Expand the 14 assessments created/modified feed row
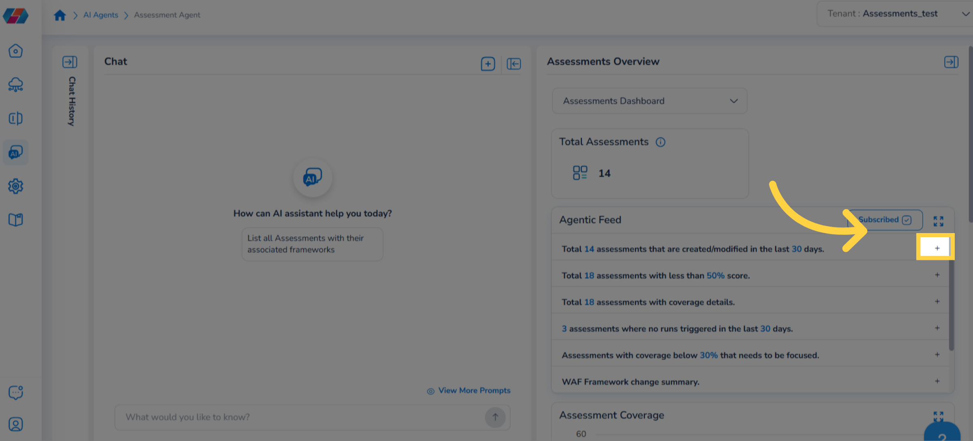This screenshot has height=441, width=973. 937,248
